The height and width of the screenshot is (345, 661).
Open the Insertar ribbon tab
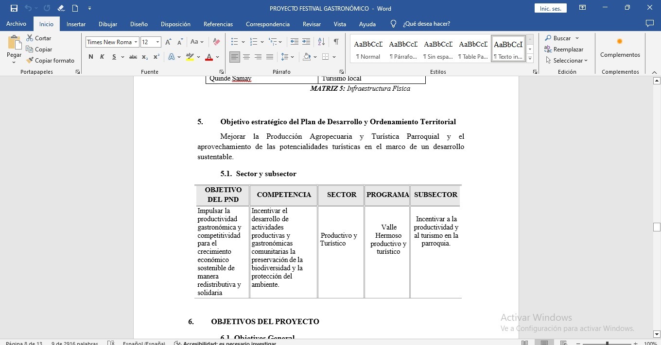coord(76,24)
